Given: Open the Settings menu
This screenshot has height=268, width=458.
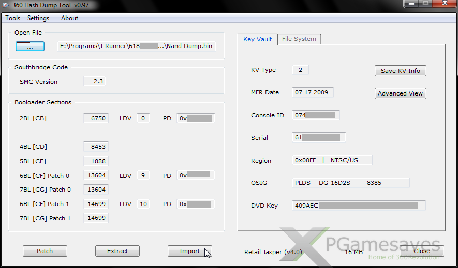Looking at the screenshot, I should tap(38, 18).
